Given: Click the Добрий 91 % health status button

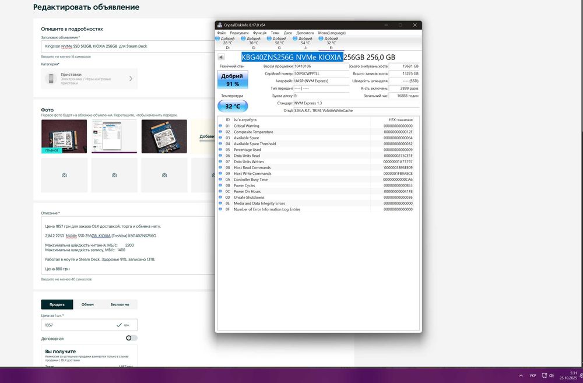Looking at the screenshot, I should (x=233, y=80).
